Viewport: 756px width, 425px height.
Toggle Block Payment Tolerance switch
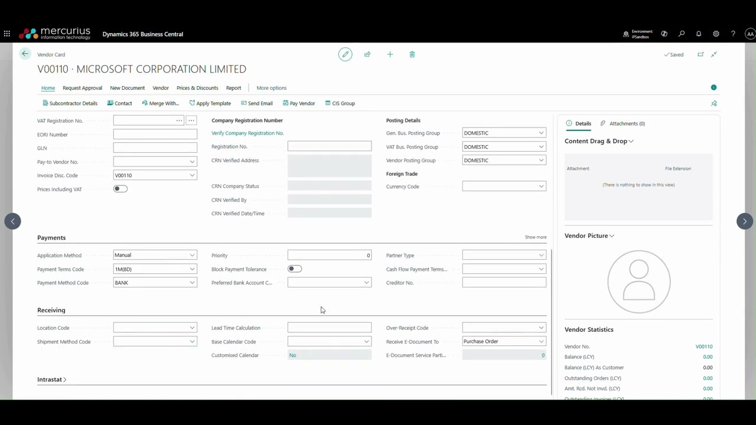click(294, 269)
